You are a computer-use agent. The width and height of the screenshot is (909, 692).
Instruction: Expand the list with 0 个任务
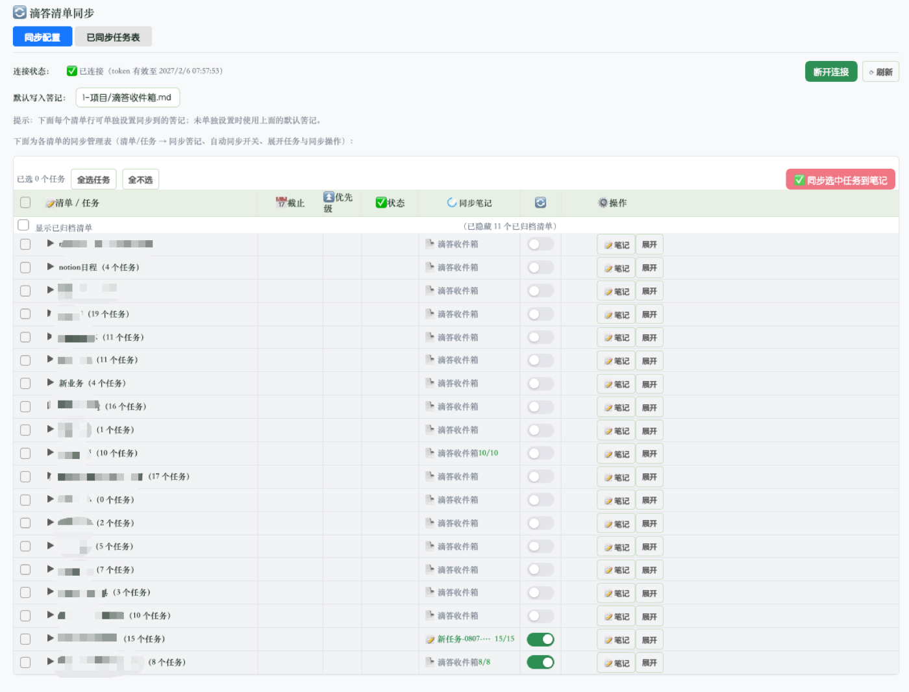click(x=51, y=499)
